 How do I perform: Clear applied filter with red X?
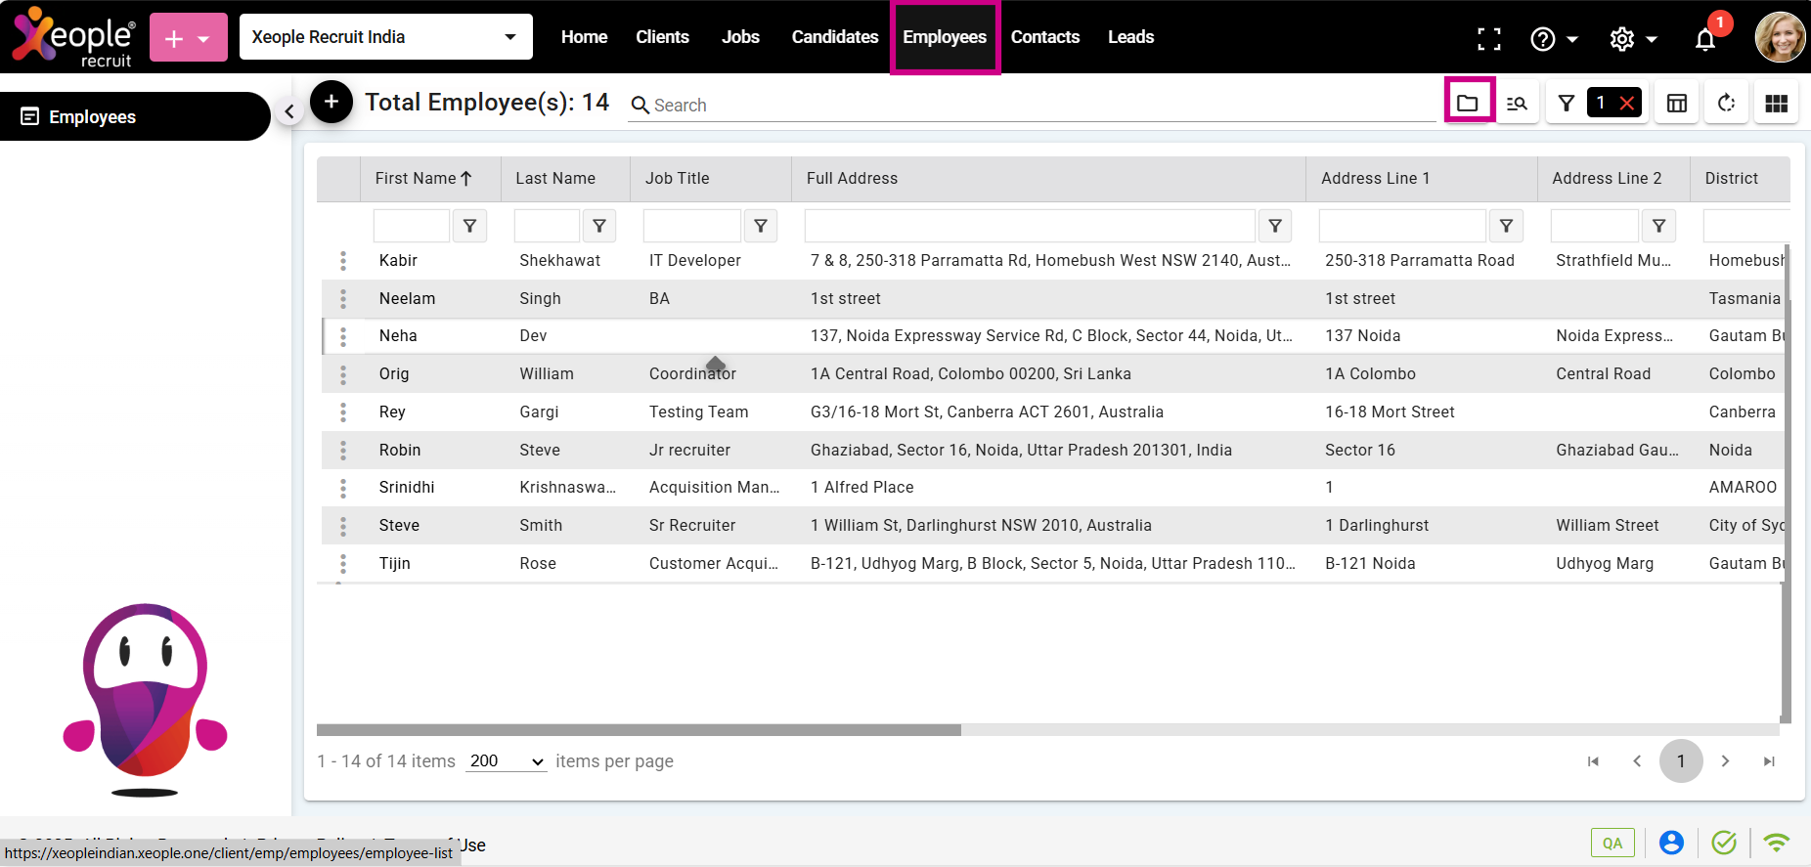coord(1627,103)
